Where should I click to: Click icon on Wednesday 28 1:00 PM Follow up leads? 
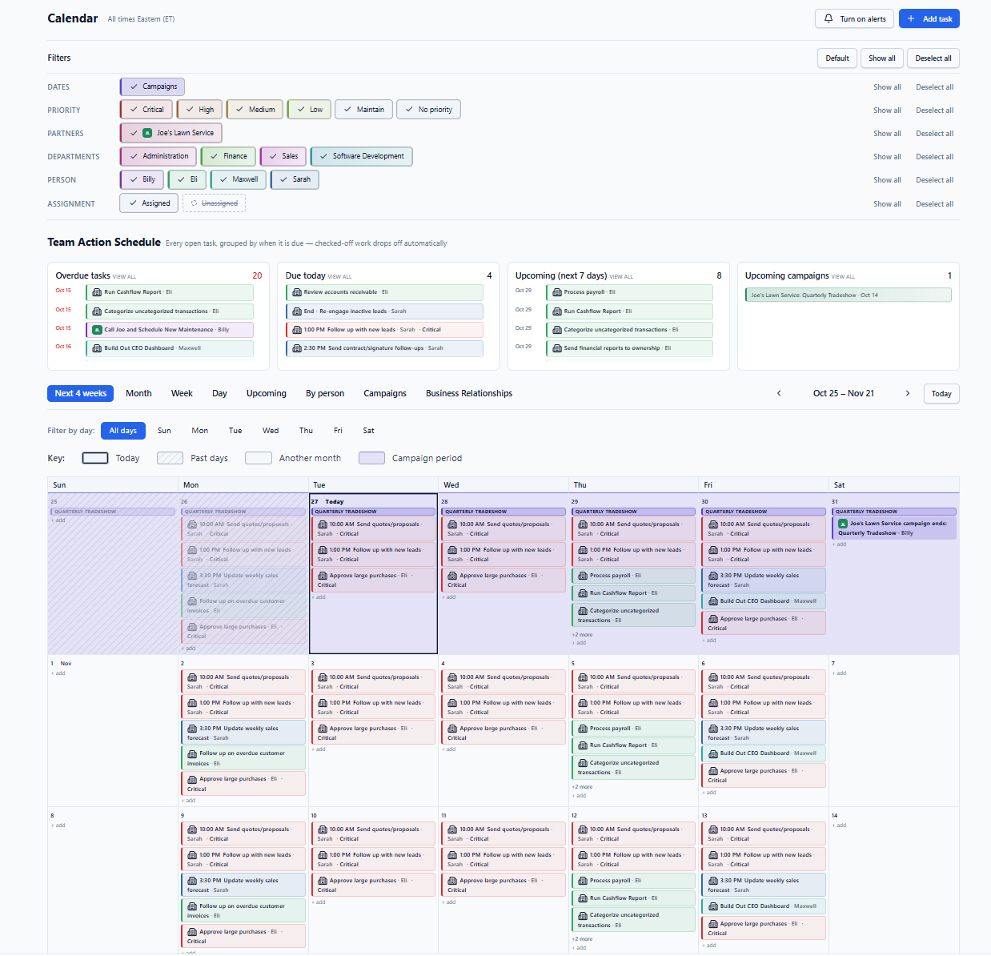(x=453, y=550)
